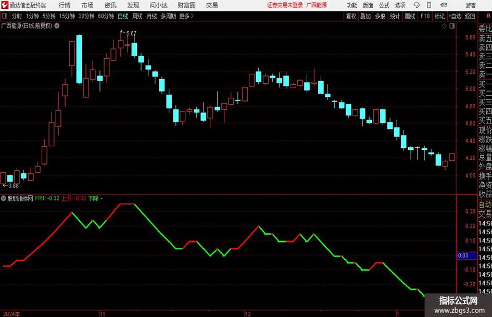Open the 多周期 multi-period view

pos(168,16)
